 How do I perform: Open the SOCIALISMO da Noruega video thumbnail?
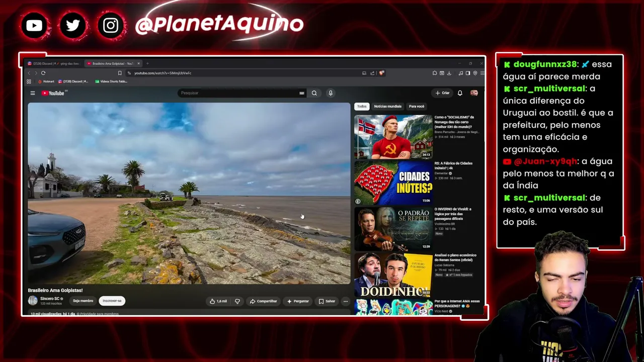click(393, 137)
